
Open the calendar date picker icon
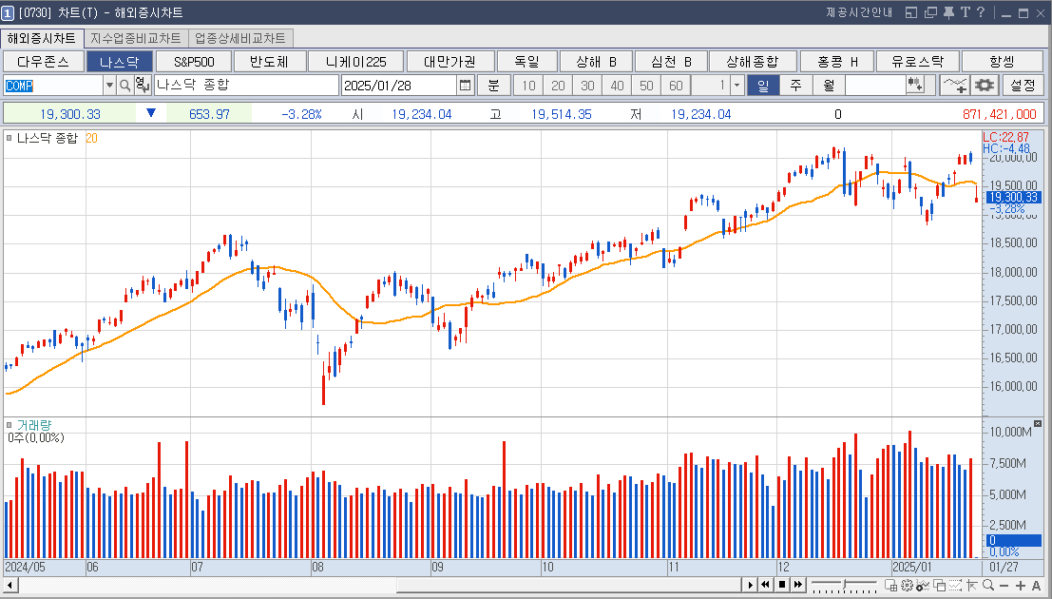[x=465, y=86]
